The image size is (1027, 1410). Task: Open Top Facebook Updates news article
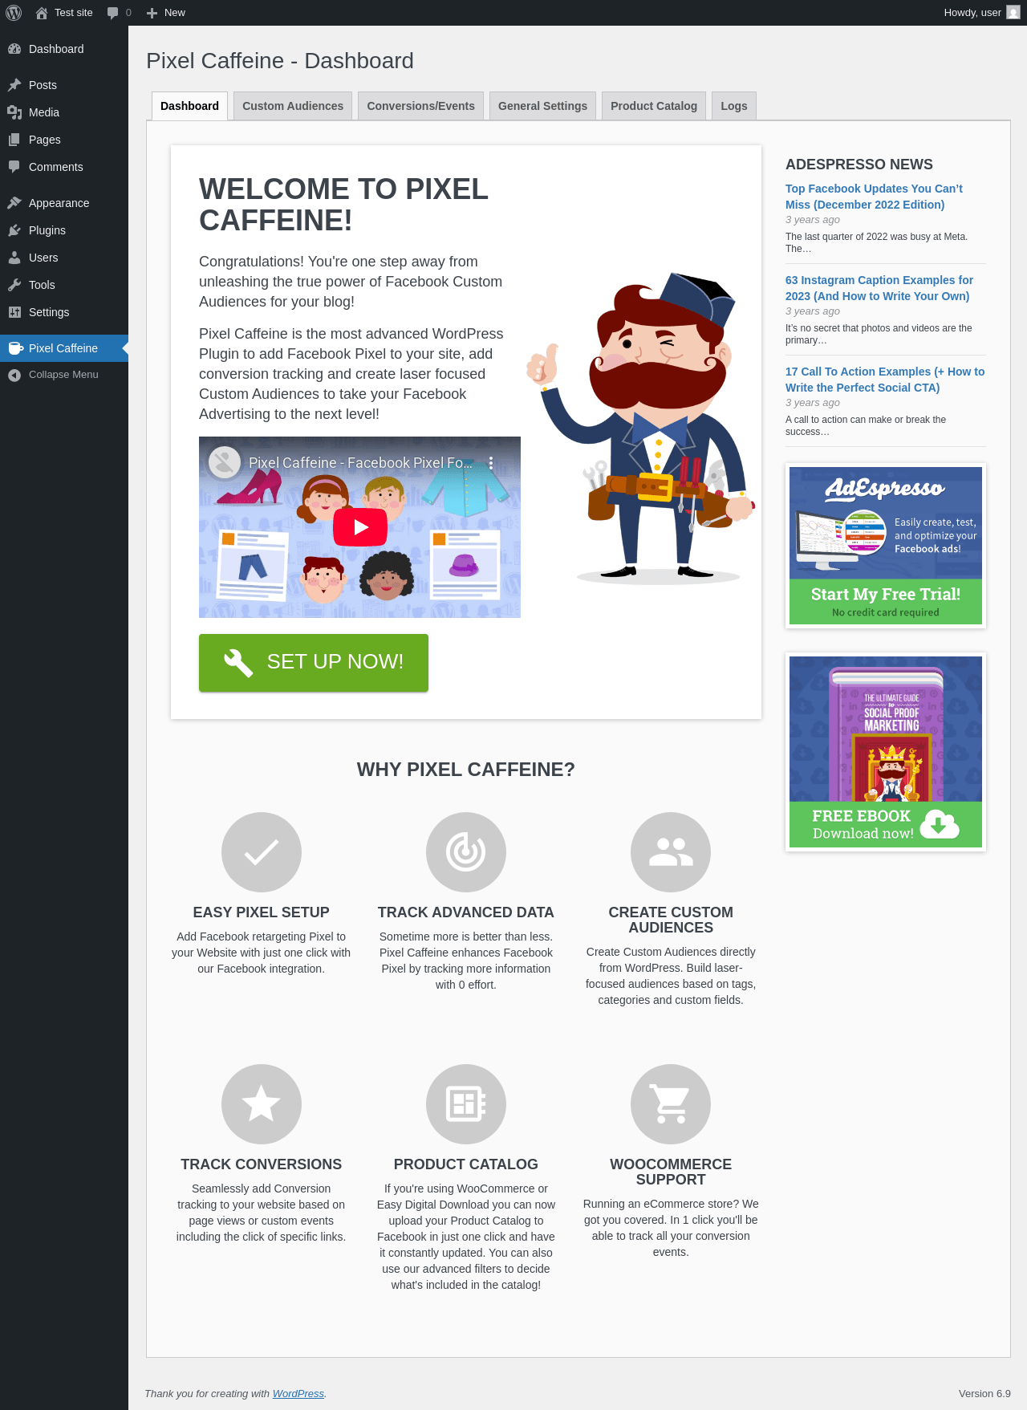tap(874, 197)
